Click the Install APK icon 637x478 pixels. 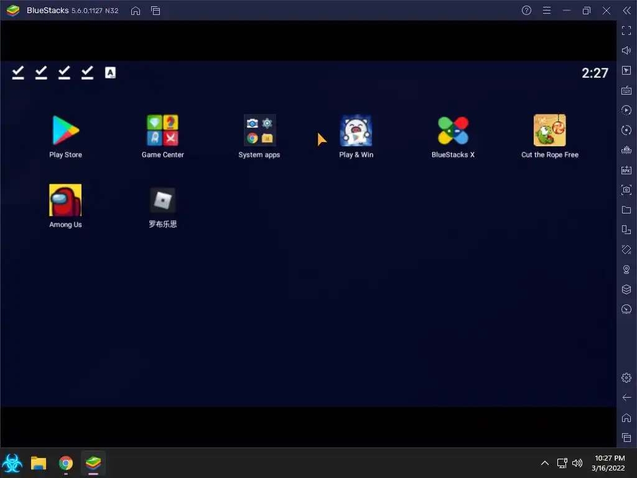(x=626, y=170)
